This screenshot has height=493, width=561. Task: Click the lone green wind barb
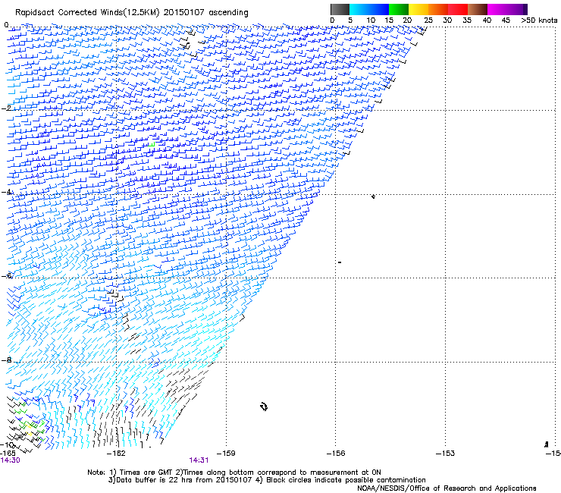152,145
